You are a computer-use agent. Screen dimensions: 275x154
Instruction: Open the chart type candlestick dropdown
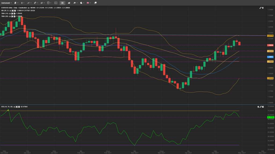[16, 3]
